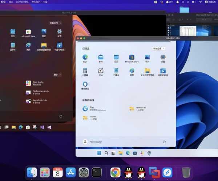The height and width of the screenshot is (181, 218).
Task: Open recommended GameProject.sln solution
Action: (x=36, y=101)
